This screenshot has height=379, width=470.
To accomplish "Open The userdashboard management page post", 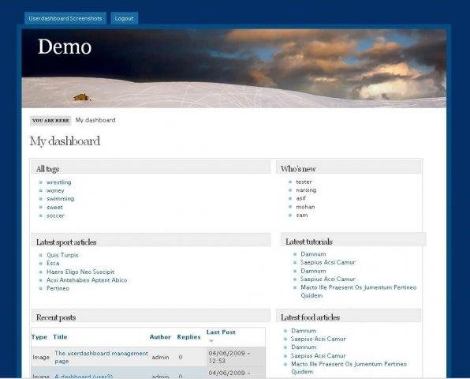I will [101, 357].
